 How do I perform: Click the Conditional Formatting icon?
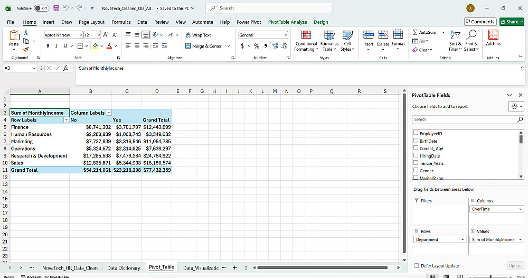306,35
